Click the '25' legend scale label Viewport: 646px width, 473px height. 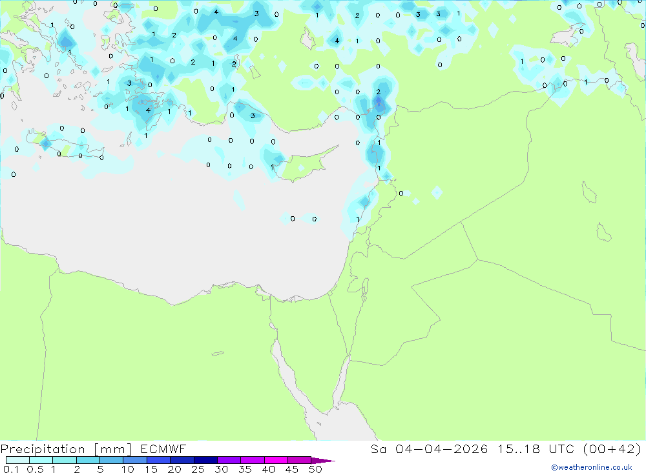tap(198, 469)
